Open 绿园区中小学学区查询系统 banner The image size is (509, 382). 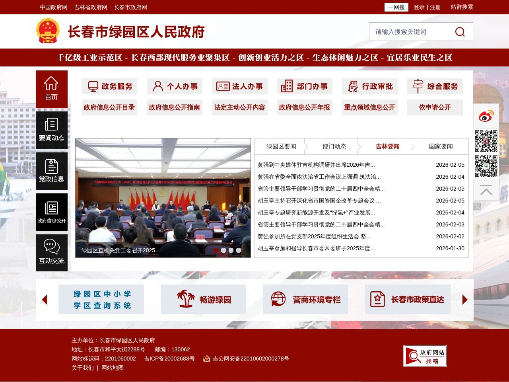pyautogui.click(x=101, y=300)
